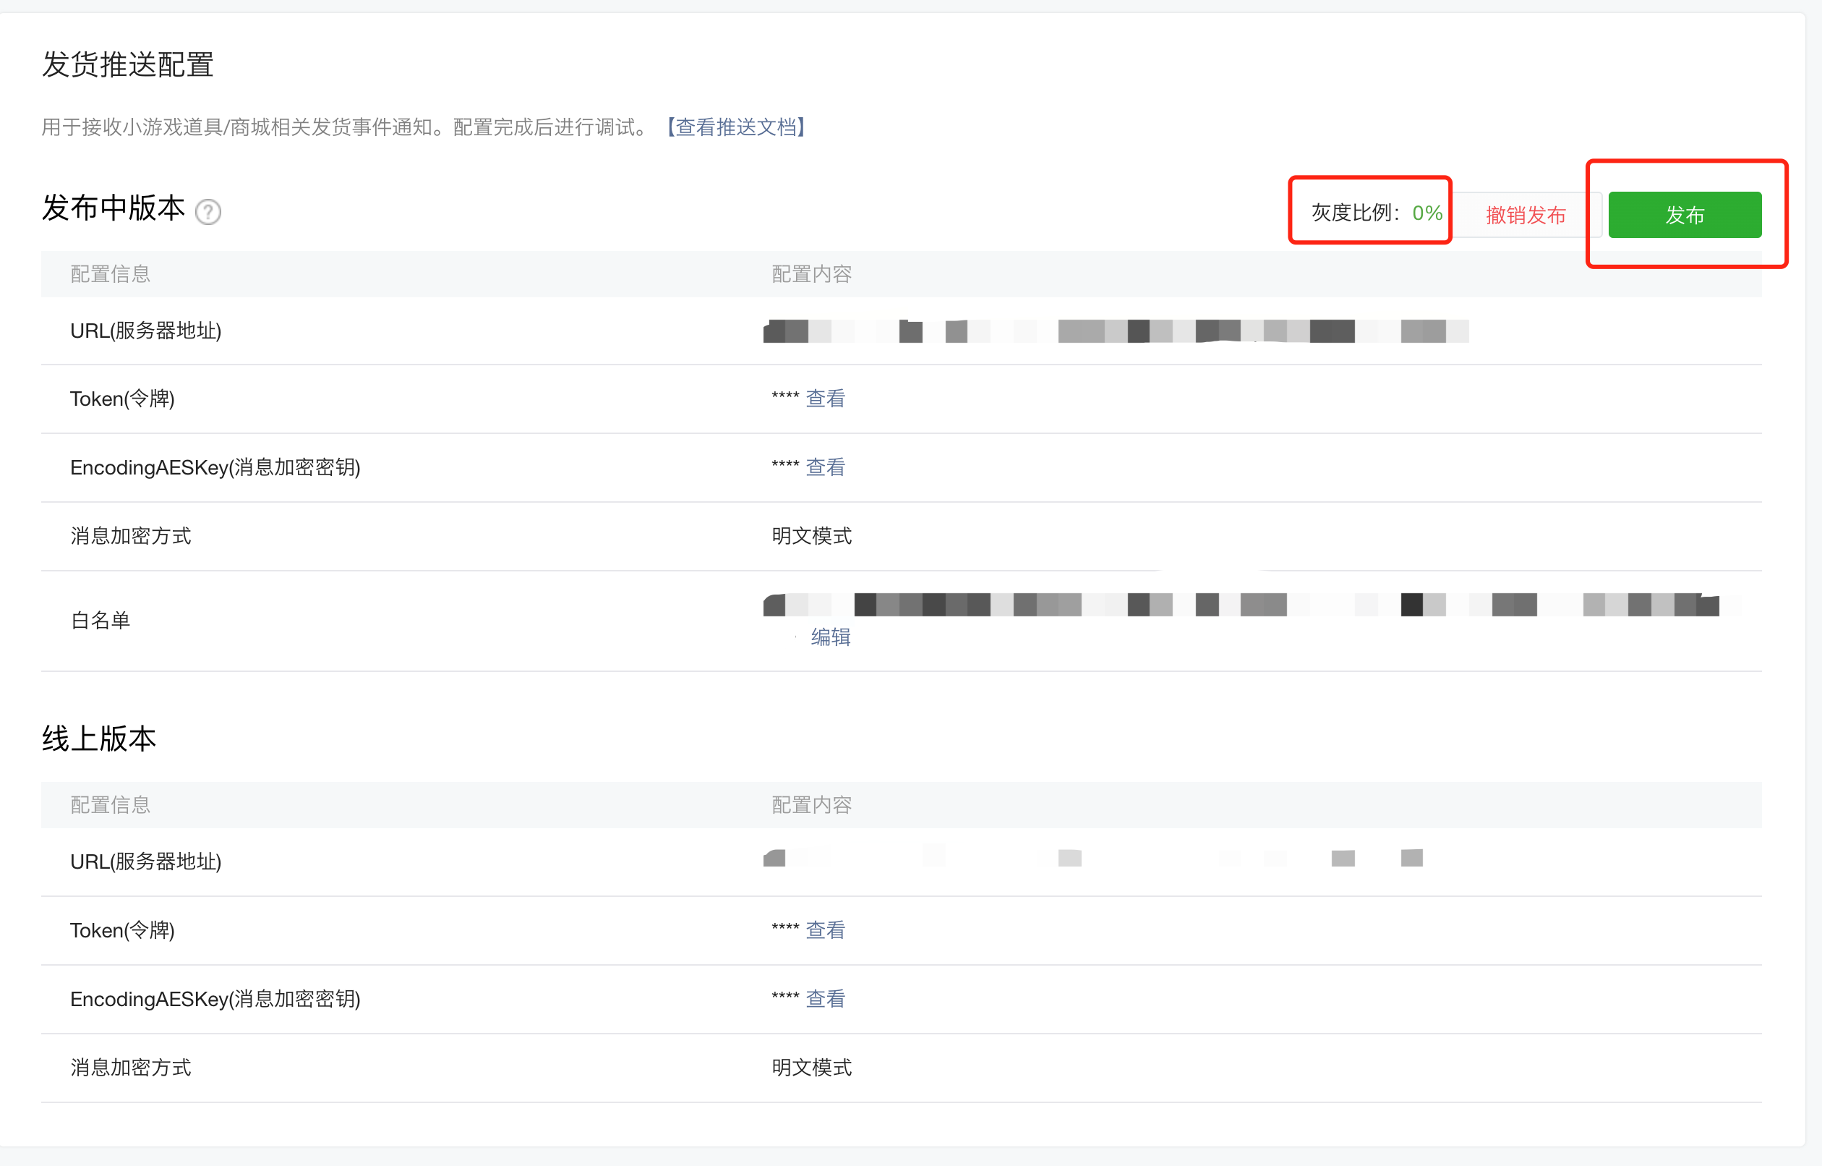Click the red 撤销发布 button

[x=1526, y=215]
